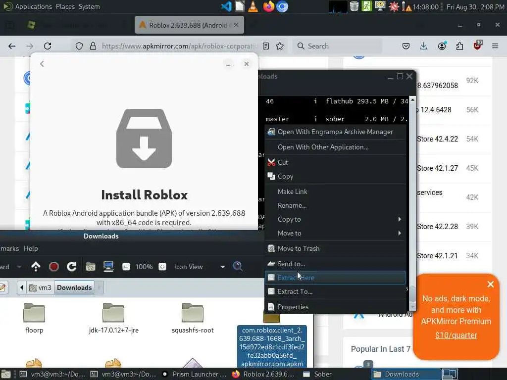This screenshot has height=380, width=507.
Task: Toggle reader view in Firefox address bar
Action: pyautogui.click(x=266, y=46)
